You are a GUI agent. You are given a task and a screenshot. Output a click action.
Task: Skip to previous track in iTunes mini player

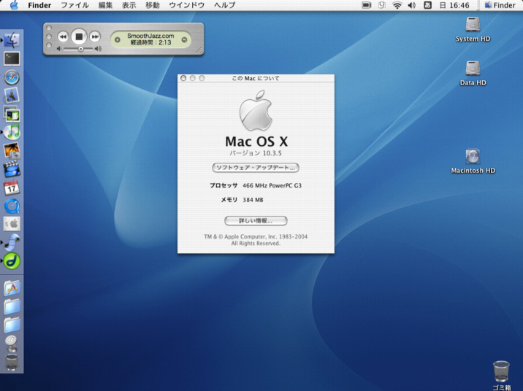[63, 36]
